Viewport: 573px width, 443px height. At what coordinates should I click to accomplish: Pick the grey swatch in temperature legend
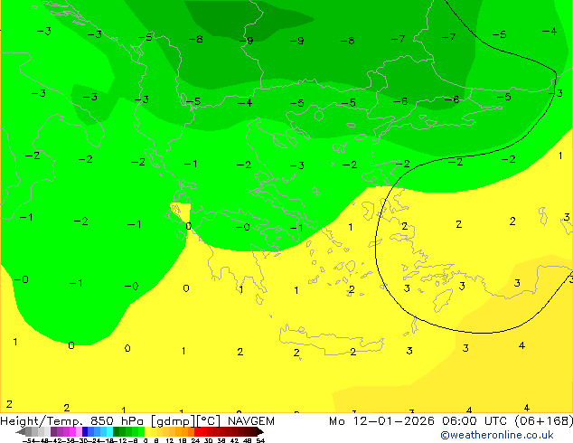pyautogui.click(x=29, y=431)
